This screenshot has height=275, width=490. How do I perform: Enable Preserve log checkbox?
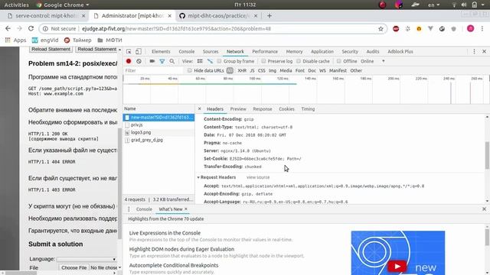click(263, 61)
